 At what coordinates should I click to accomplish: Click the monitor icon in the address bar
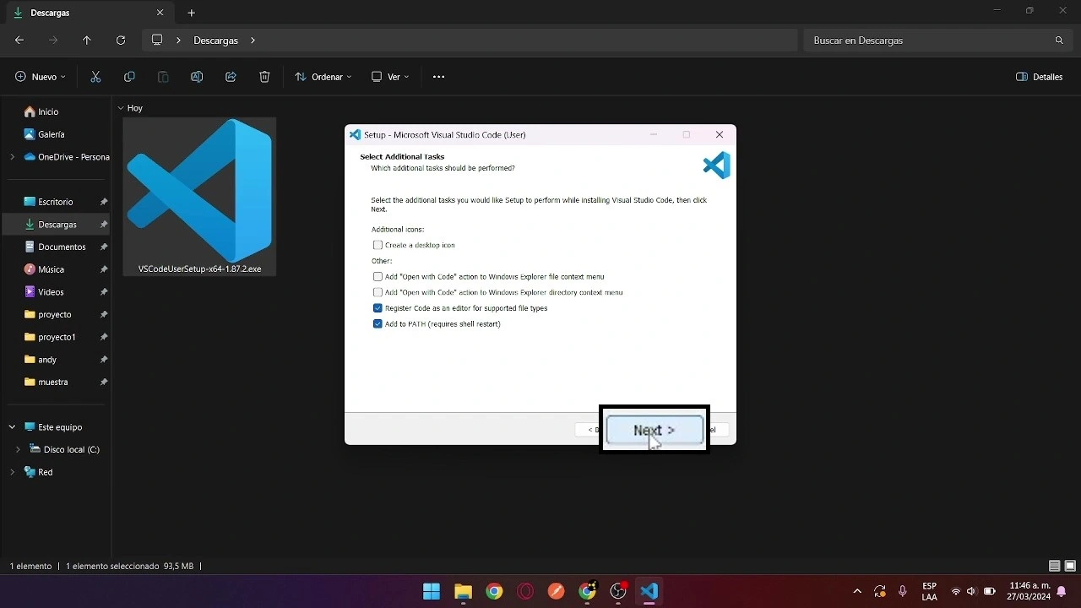157,40
